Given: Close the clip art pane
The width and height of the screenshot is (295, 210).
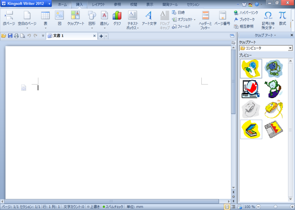Looking at the screenshot, I should [x=292, y=35].
